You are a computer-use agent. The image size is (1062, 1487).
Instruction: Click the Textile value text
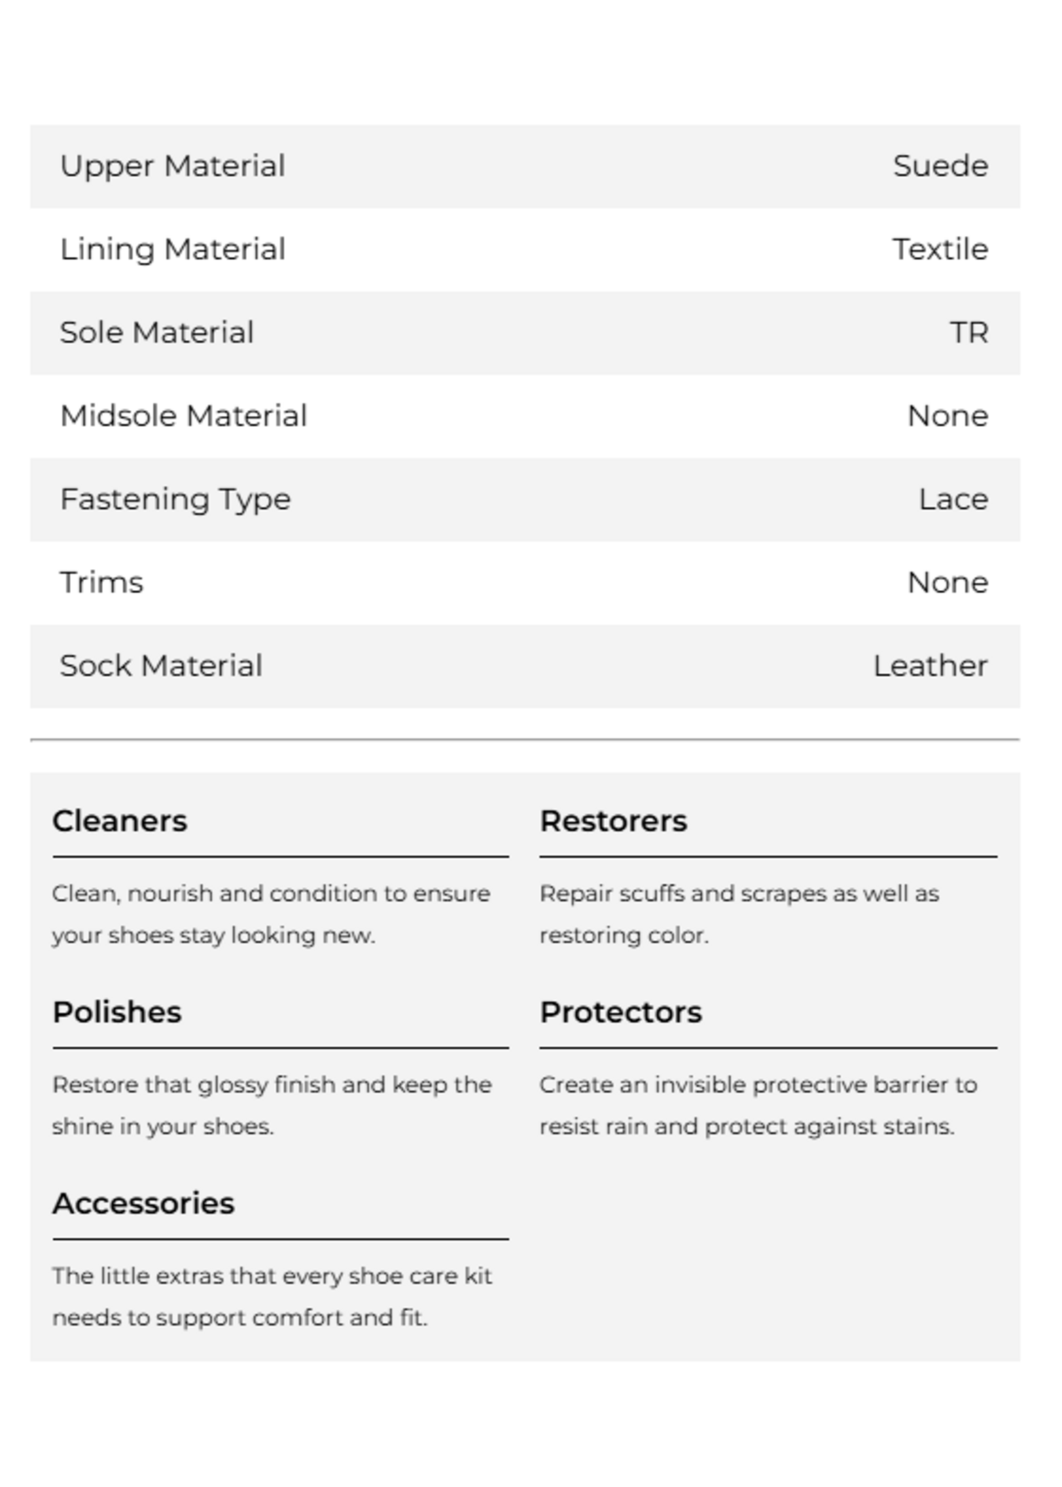click(941, 249)
